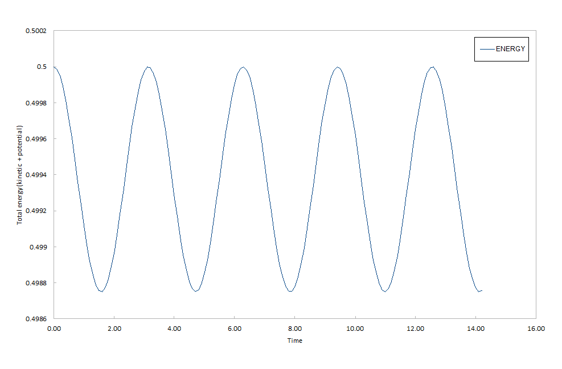
Task: Click the 0.4998 y-axis label
Action: coord(36,103)
